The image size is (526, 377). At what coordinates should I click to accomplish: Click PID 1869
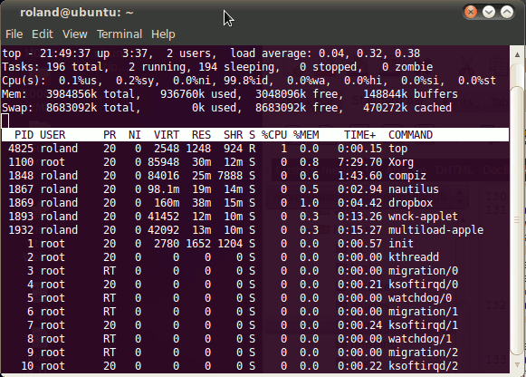point(21,203)
